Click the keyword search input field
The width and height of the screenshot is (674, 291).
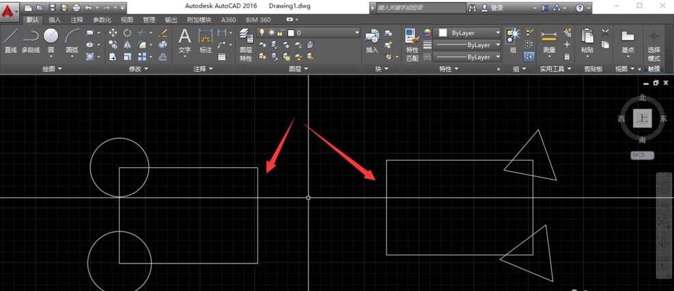pyautogui.click(x=418, y=8)
